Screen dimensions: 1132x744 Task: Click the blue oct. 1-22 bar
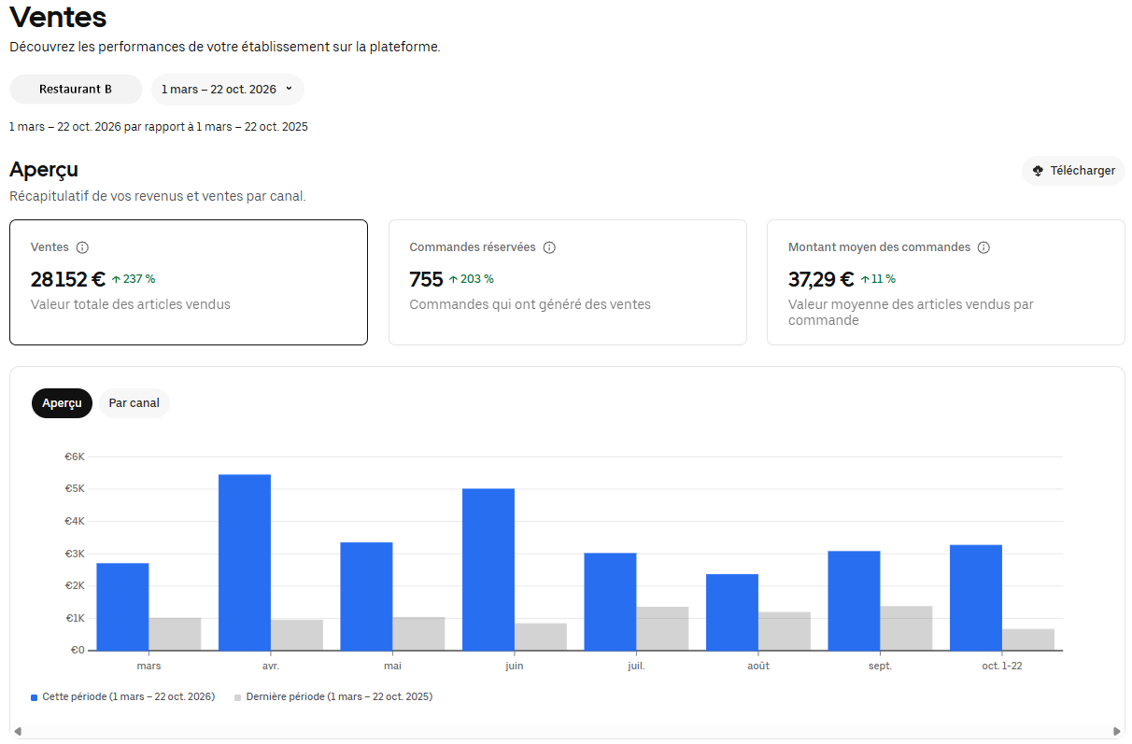point(976,597)
